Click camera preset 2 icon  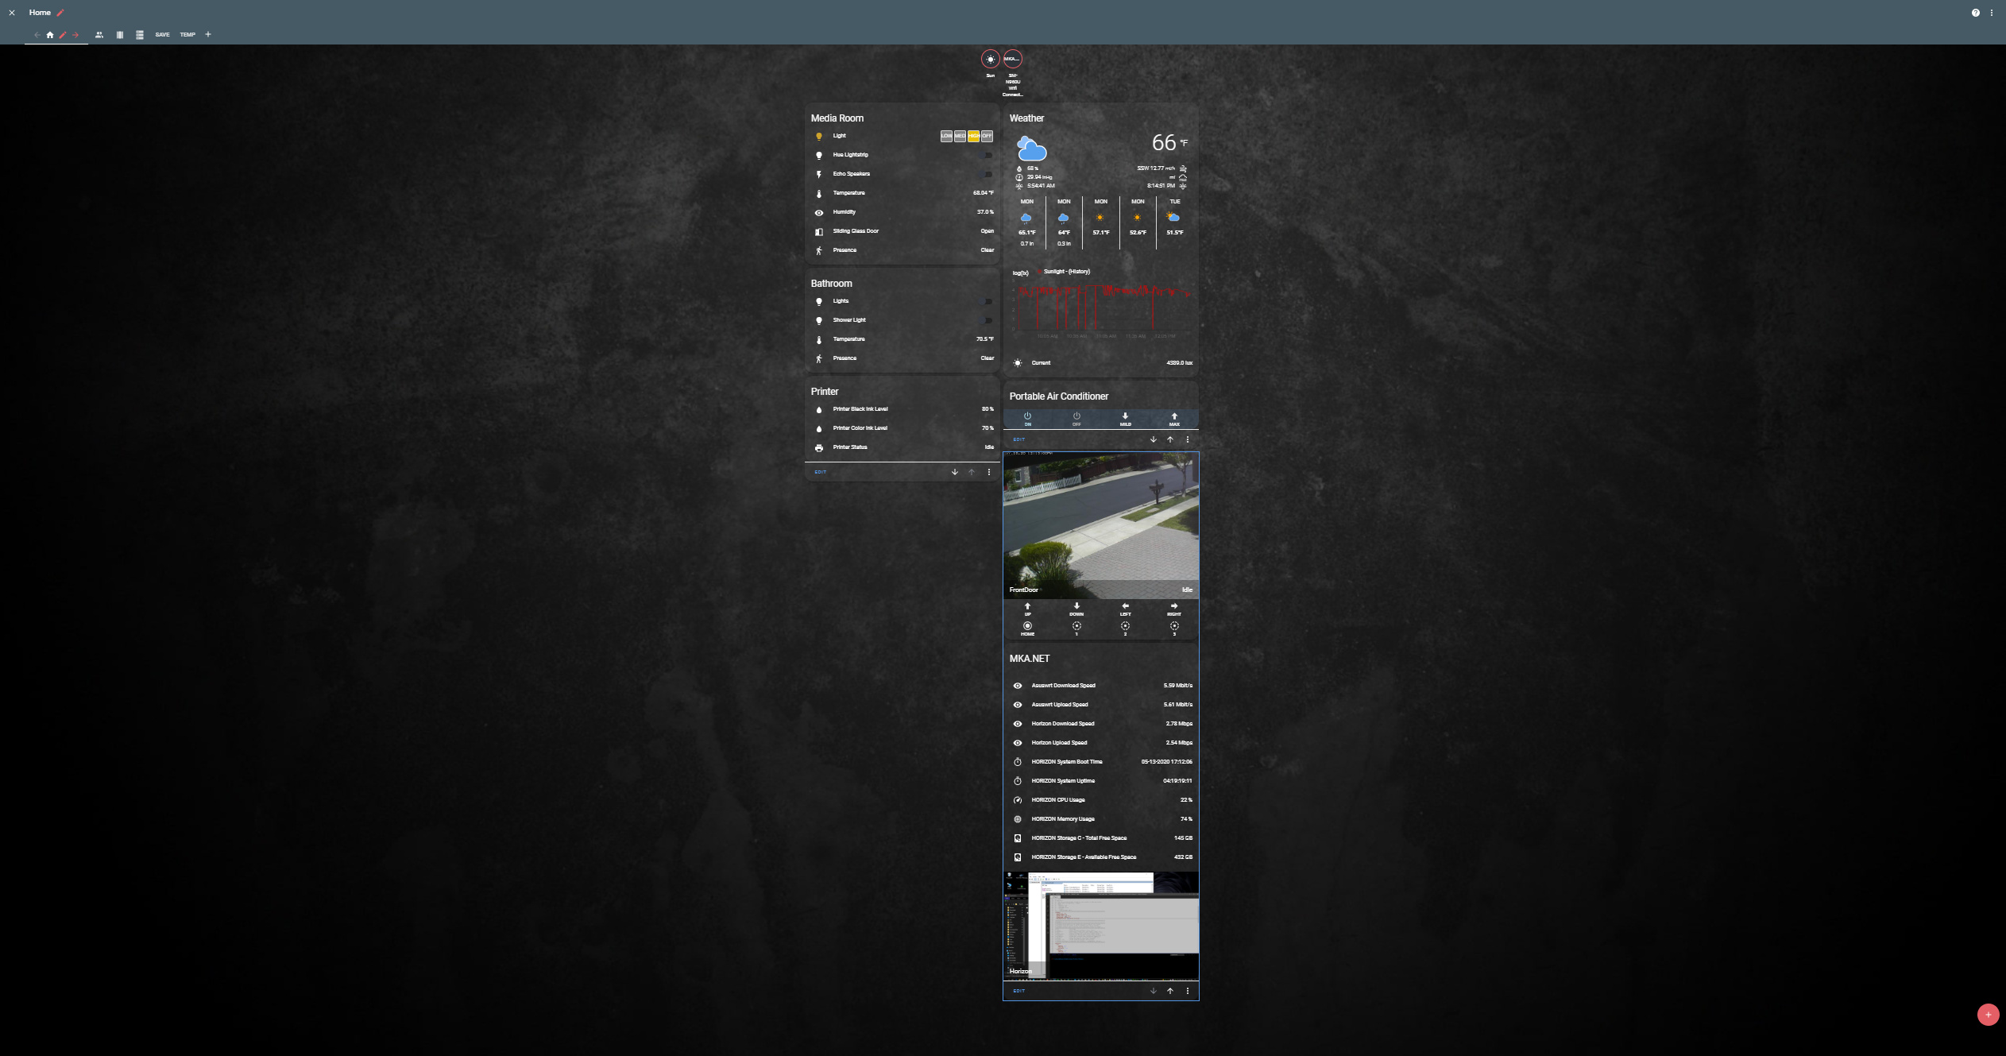pyautogui.click(x=1125, y=627)
